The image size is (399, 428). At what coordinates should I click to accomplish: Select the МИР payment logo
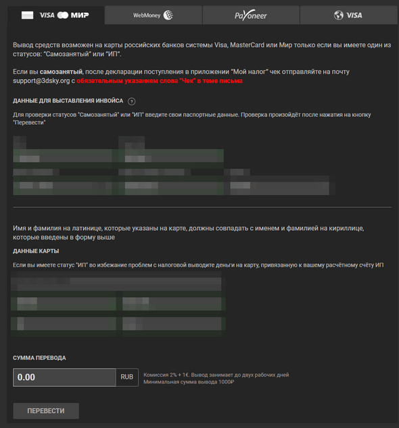80,16
